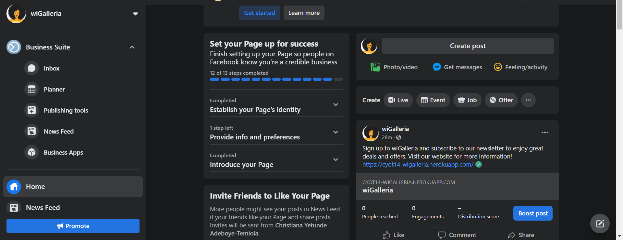Choose the Feeling/activity smiley option
This screenshot has height=240, width=623.
(x=520, y=67)
